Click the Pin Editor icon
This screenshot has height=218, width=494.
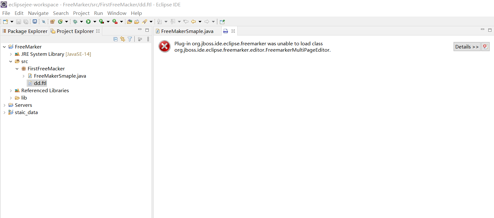pyautogui.click(x=222, y=22)
